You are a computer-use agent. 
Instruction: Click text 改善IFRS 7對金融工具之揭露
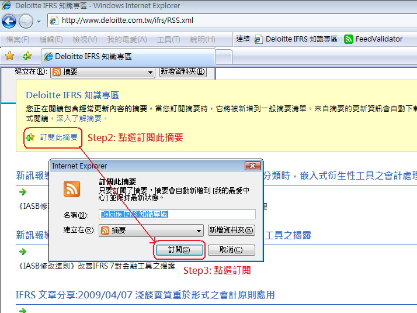pos(126,266)
